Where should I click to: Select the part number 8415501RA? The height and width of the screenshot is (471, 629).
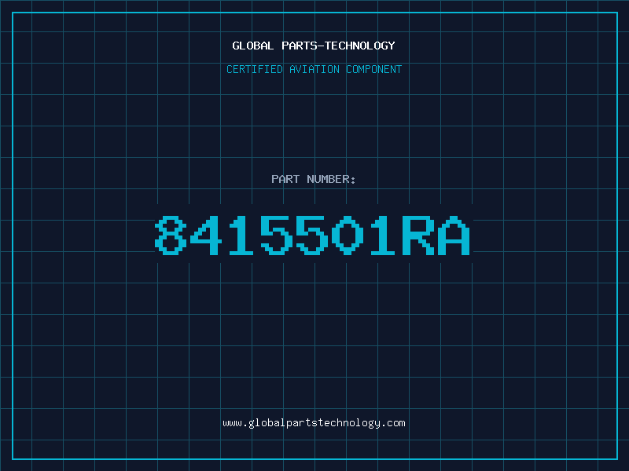312,235
